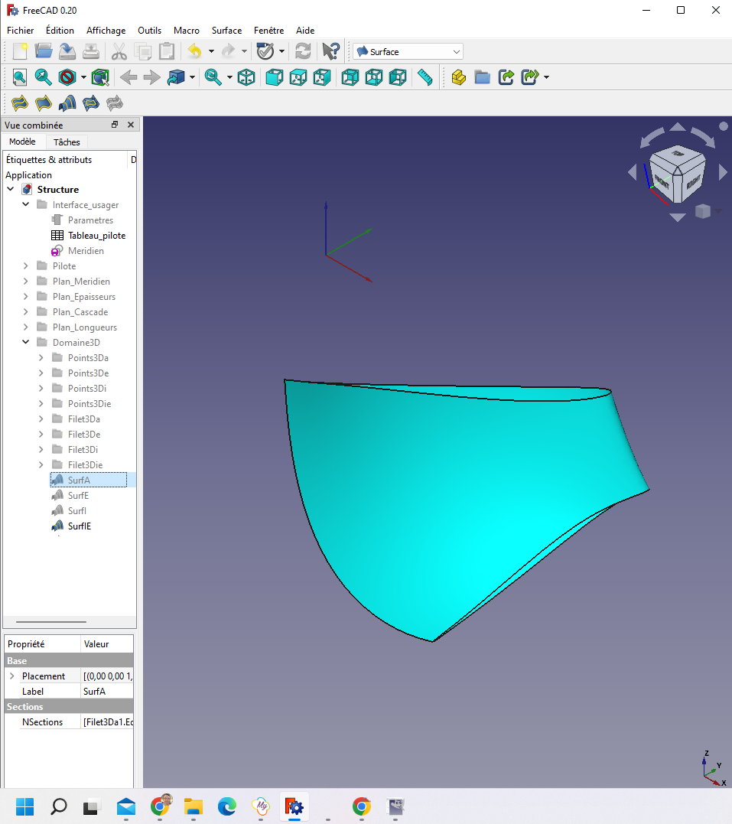The image size is (732, 824).
Task: Collapse the Domaine3D folder
Action: 26,343
